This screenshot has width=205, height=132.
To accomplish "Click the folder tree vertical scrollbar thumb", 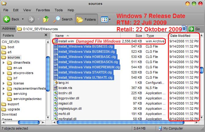I will click(x=48, y=74).
